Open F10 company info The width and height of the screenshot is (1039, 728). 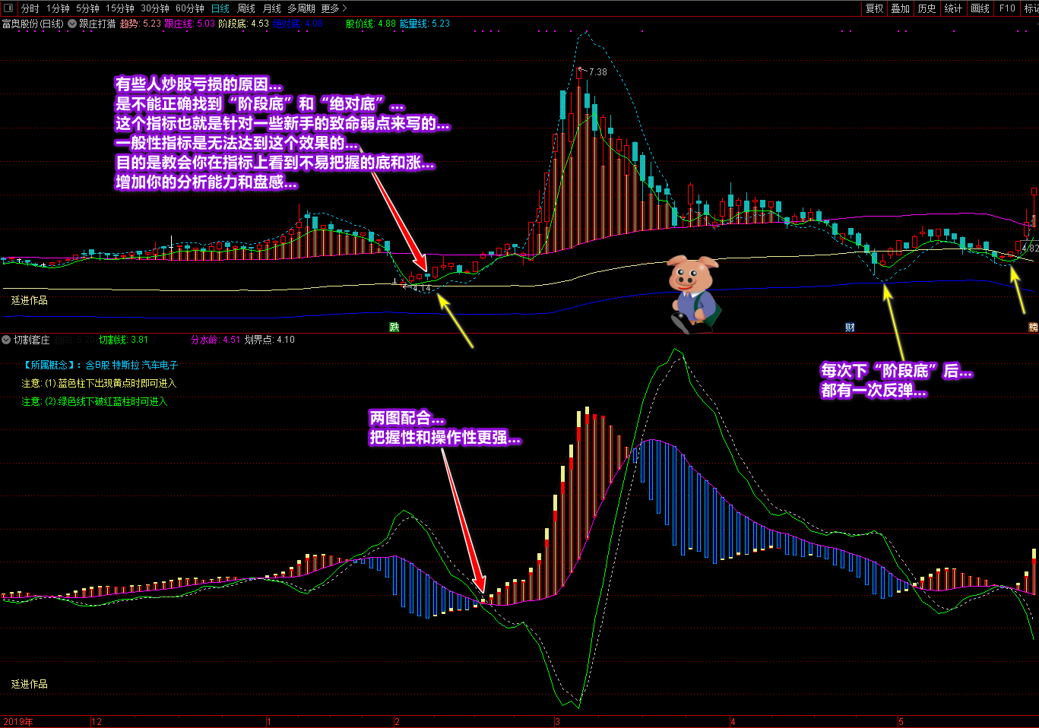tap(1007, 8)
